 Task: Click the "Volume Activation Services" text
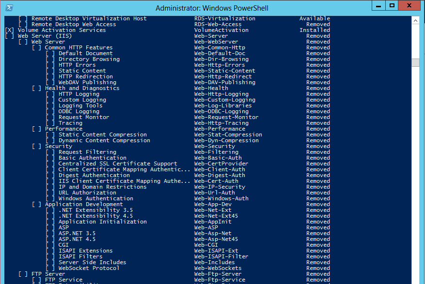click(62, 30)
